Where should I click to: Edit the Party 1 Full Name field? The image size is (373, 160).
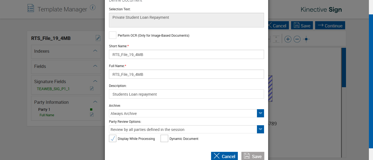pos(92,115)
